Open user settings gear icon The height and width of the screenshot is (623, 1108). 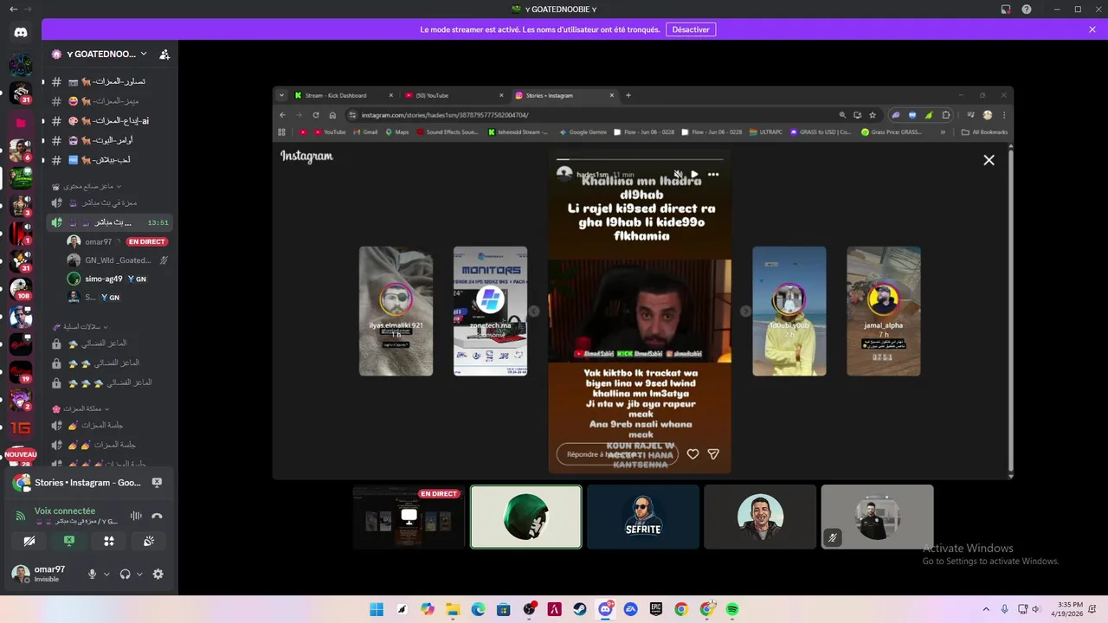tap(158, 574)
